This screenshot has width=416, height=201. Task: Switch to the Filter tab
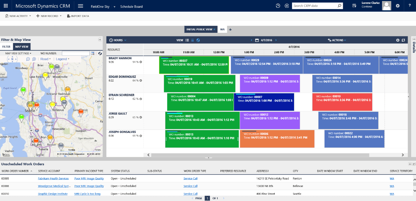pos(6,47)
